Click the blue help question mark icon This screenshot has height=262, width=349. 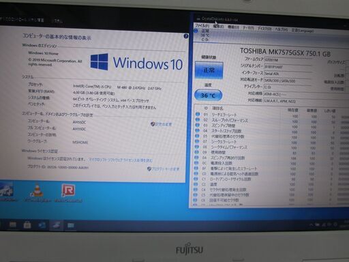point(185,36)
